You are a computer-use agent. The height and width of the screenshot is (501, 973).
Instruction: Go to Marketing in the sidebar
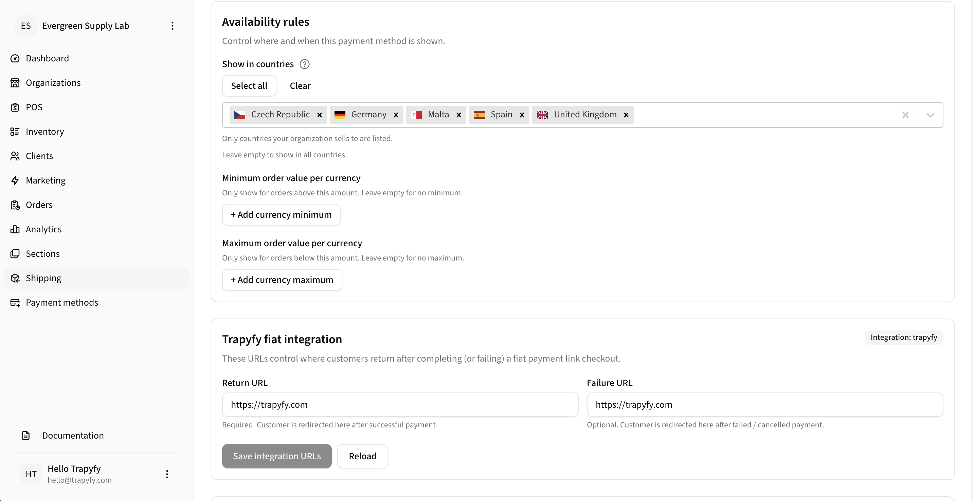(96, 180)
